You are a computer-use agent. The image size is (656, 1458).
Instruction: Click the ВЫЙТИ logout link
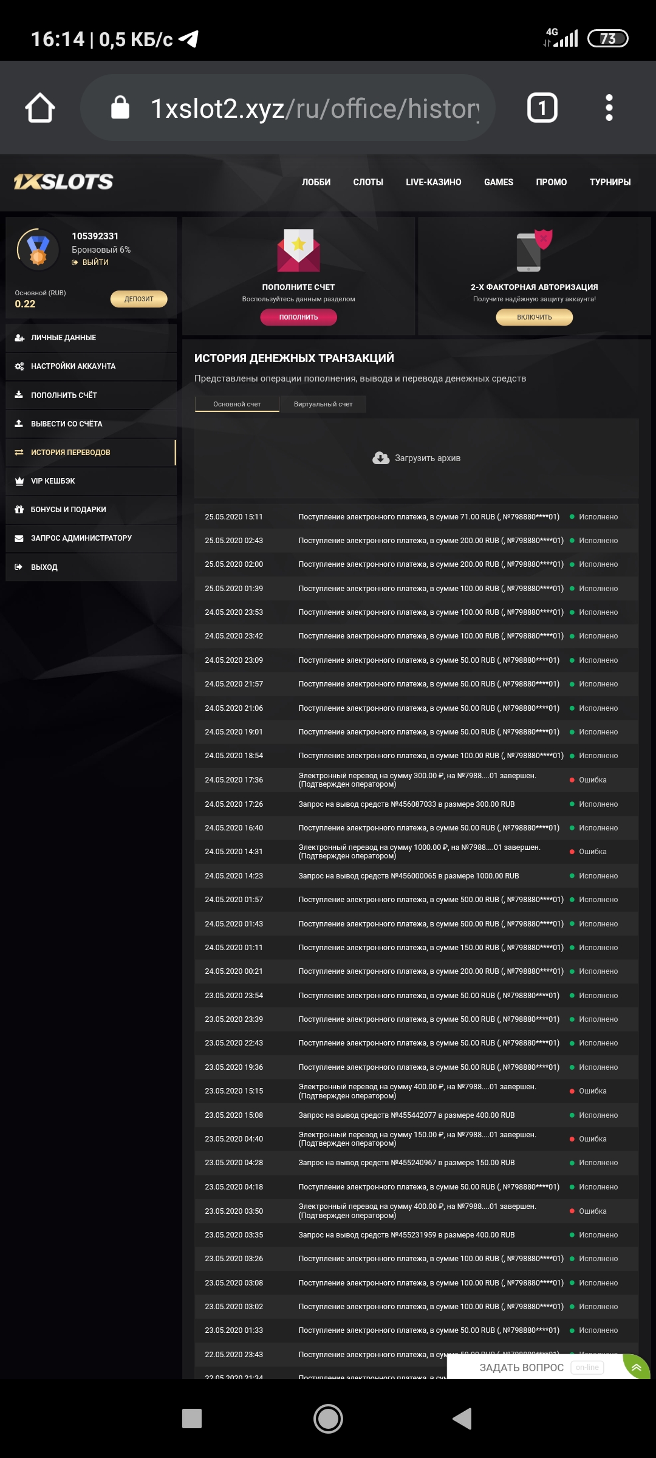point(95,262)
